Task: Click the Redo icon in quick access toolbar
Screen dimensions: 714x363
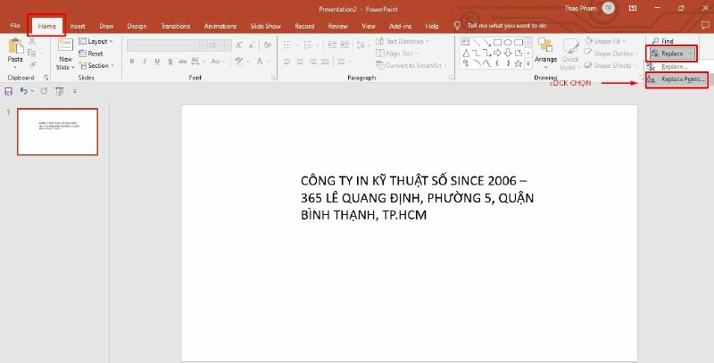Action: (x=44, y=92)
